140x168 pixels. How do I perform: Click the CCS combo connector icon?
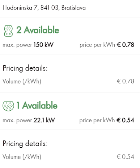8,31
